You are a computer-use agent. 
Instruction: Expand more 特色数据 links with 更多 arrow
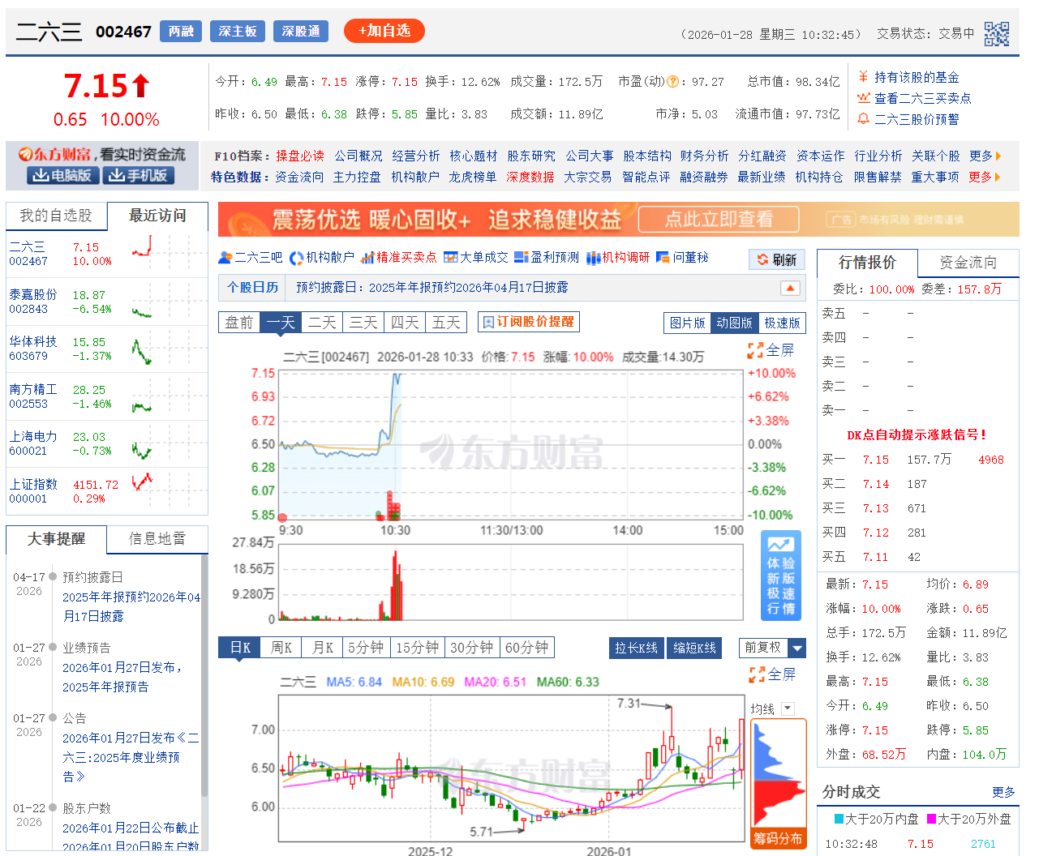[x=985, y=177]
